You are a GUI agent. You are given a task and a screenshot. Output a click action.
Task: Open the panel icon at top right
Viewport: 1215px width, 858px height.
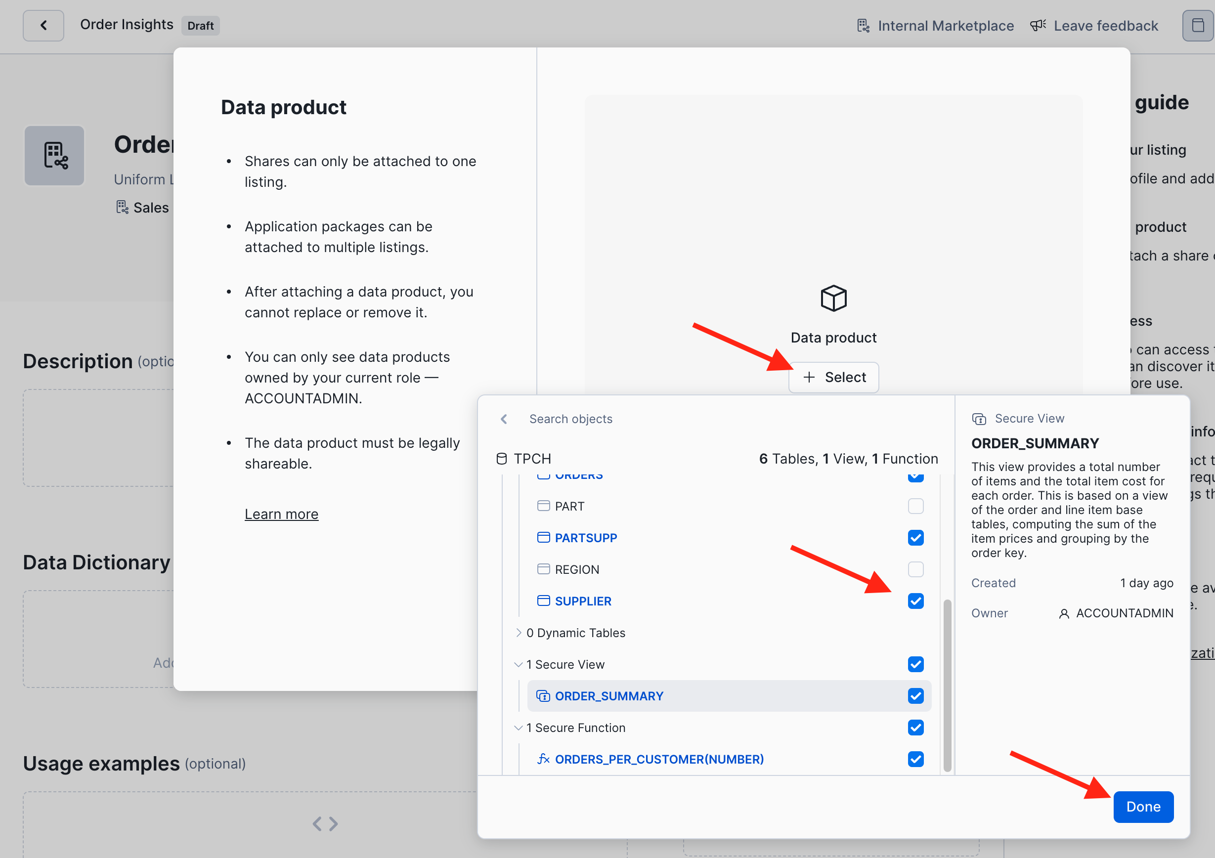[1198, 25]
